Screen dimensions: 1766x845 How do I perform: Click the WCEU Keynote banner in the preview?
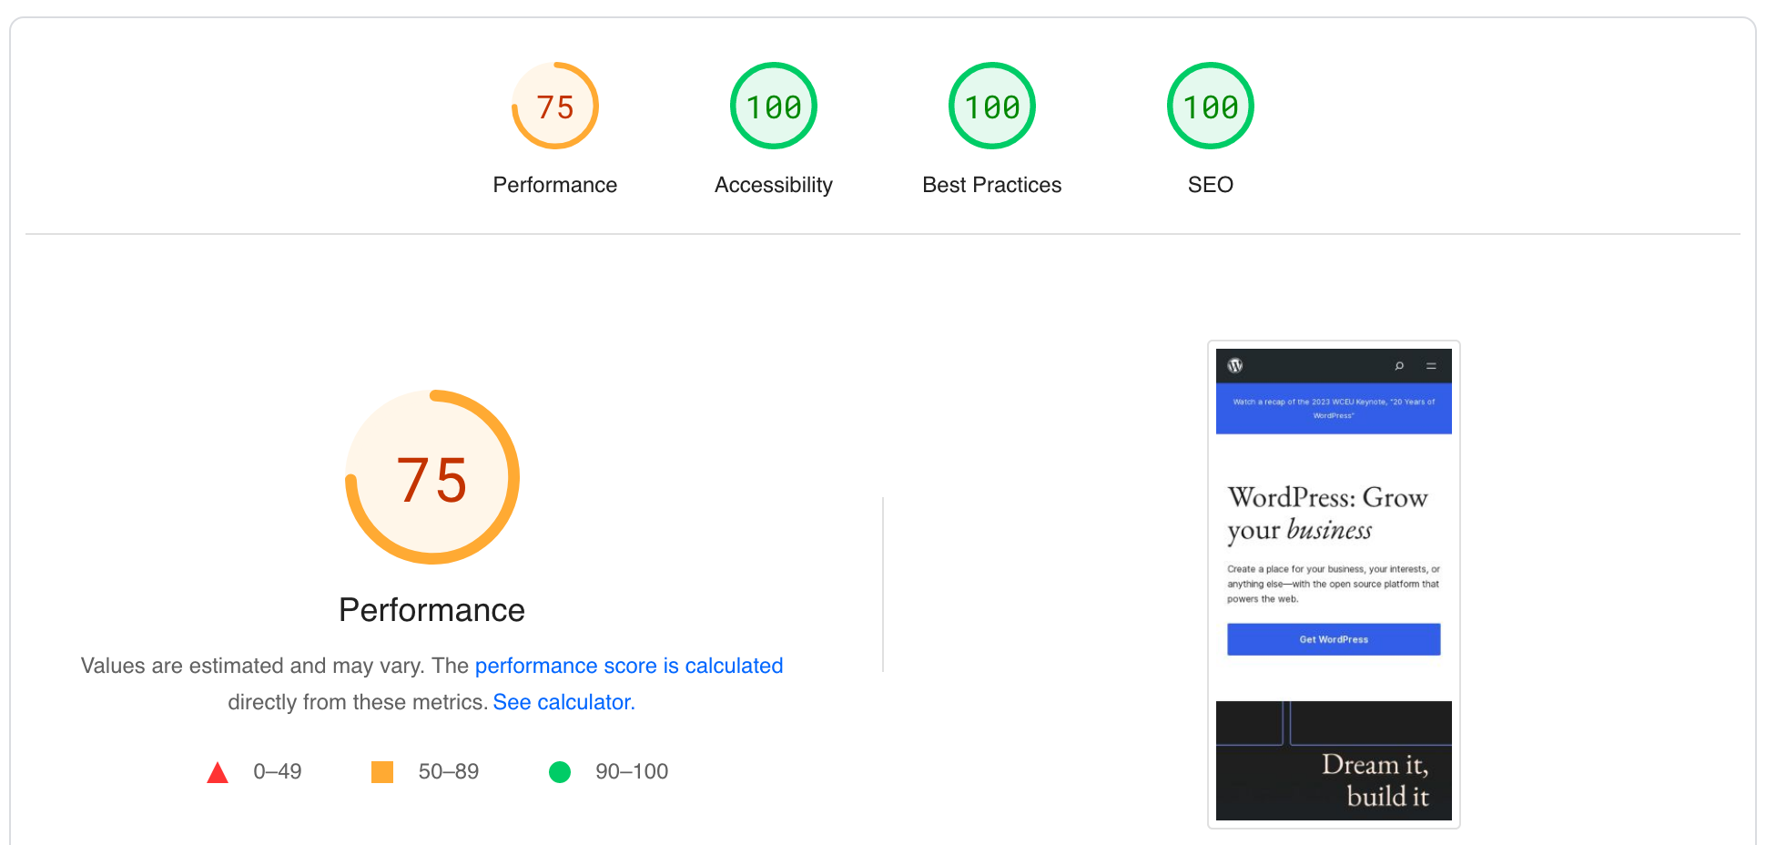pyautogui.click(x=1334, y=407)
